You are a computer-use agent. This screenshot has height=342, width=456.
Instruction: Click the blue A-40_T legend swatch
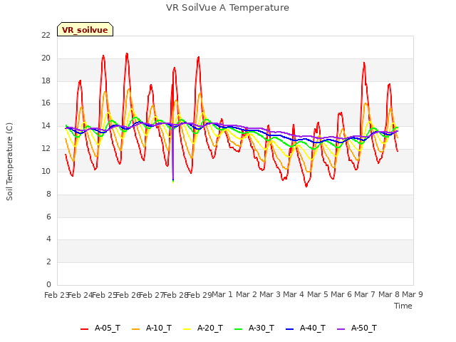point(290,329)
